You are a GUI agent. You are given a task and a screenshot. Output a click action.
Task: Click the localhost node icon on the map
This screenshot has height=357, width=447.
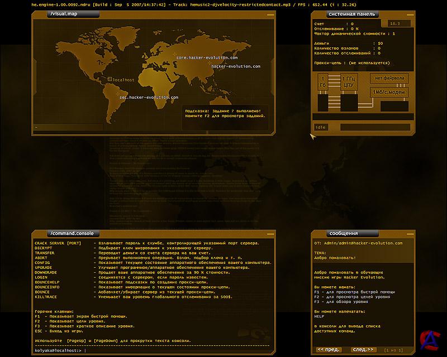point(110,79)
